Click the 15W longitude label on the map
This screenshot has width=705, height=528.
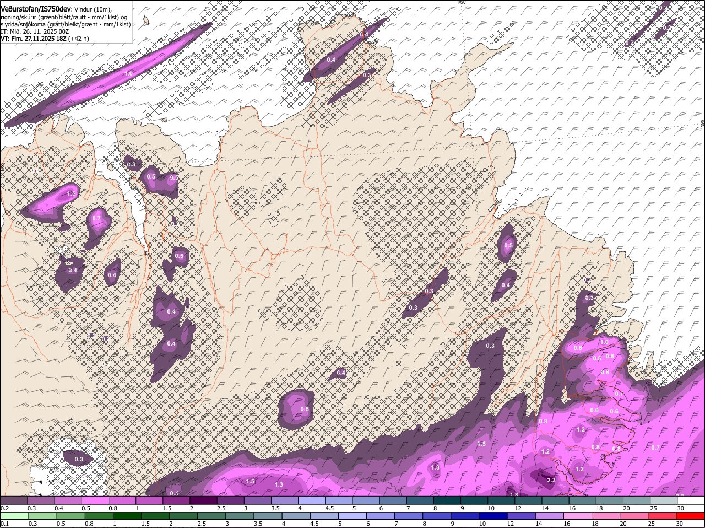tap(461, 3)
